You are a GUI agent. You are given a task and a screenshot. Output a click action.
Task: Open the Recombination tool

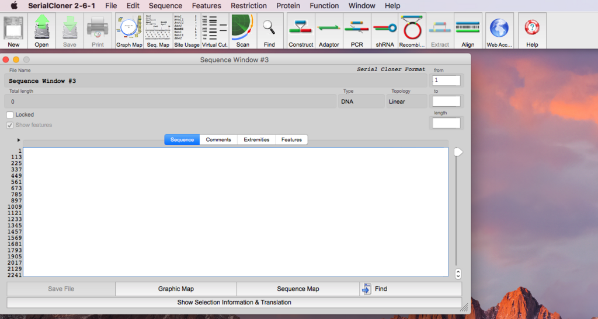coord(412,30)
